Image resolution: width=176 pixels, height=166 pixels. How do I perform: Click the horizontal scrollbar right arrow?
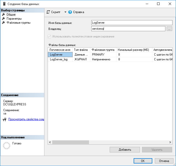point(170,142)
